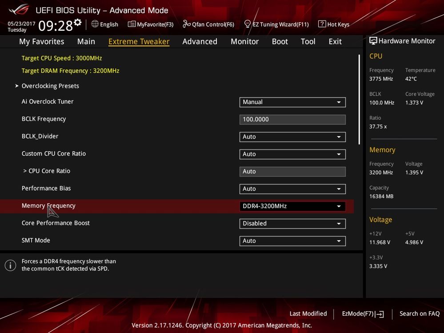Screen dimensions: 444x333
Task: Click CPU frequency value 3775 MHz
Action: click(x=381, y=79)
